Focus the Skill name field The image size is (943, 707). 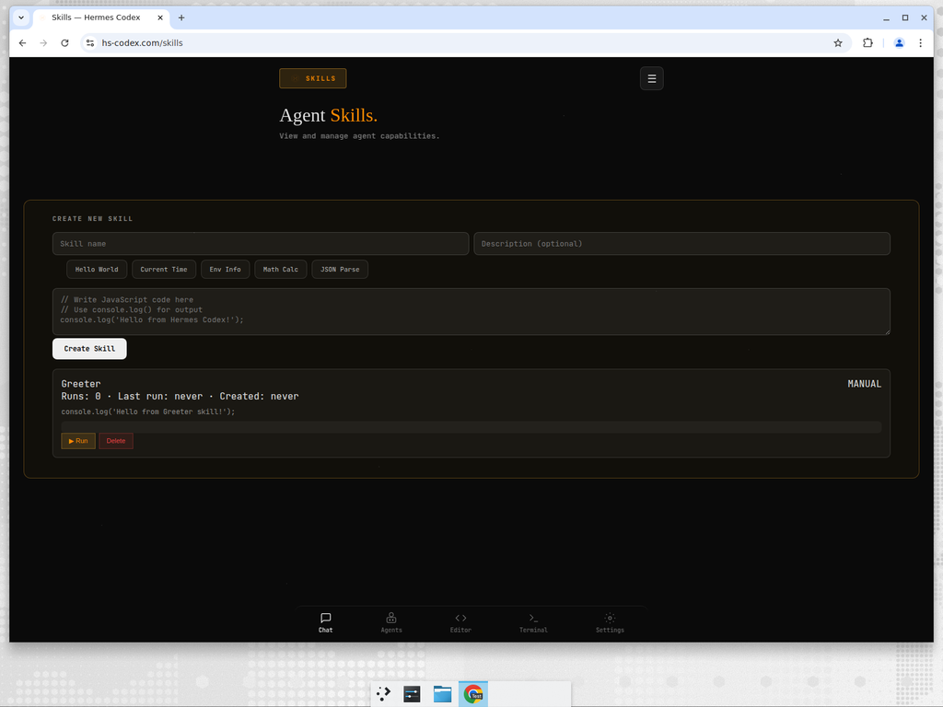click(261, 243)
